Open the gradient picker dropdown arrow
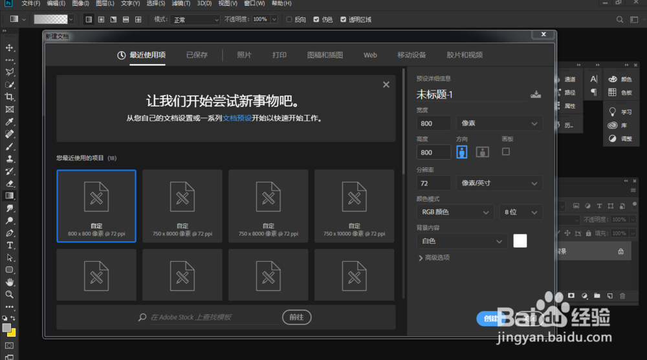The image size is (647, 360). [71, 19]
